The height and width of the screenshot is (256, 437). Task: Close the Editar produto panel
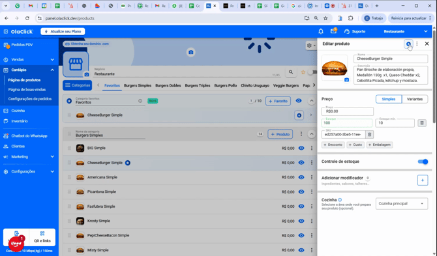coord(427,44)
